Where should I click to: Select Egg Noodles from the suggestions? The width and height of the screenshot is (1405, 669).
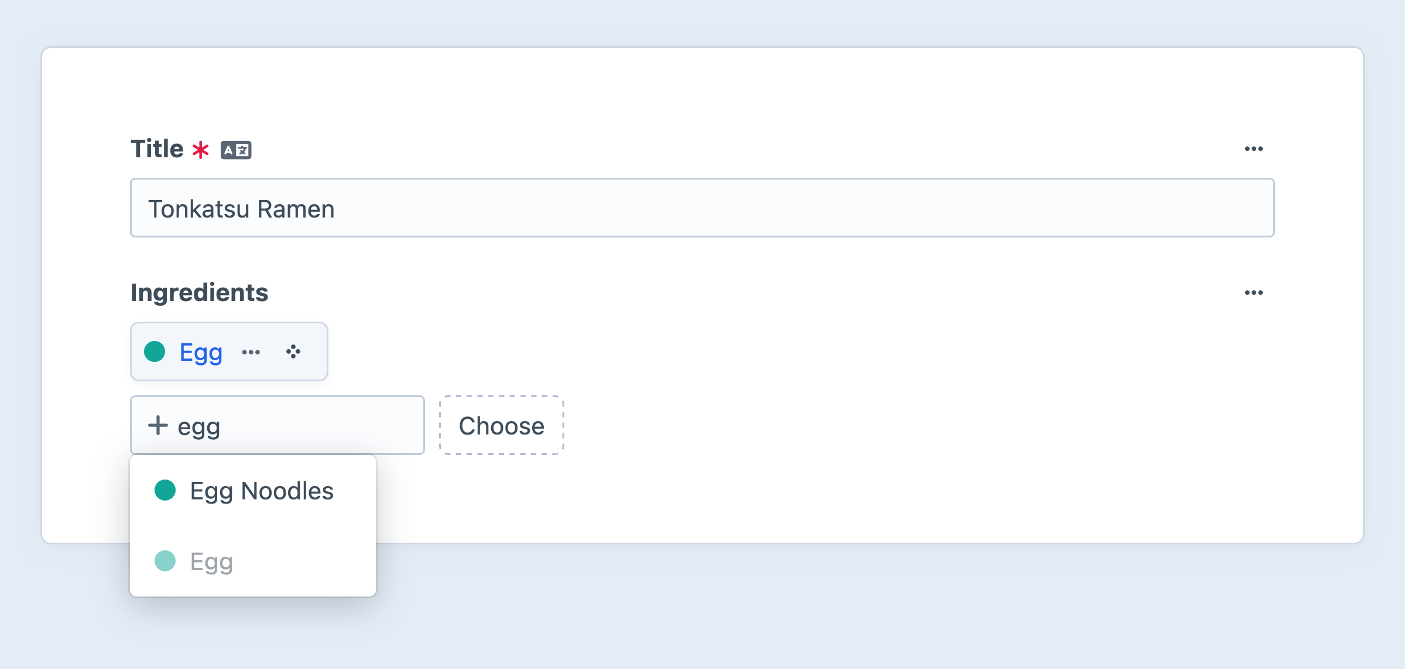[262, 491]
